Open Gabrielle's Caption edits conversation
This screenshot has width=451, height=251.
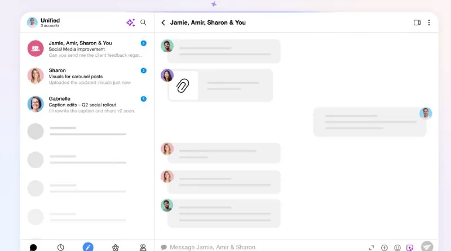point(87,104)
